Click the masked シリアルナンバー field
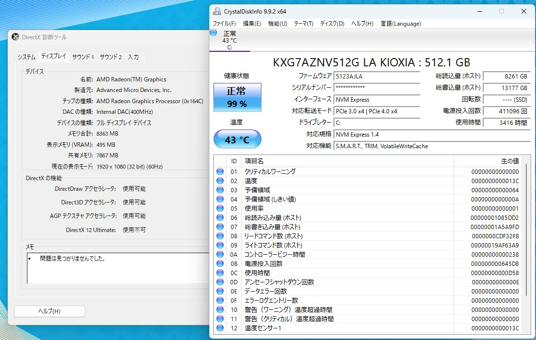 (377, 88)
